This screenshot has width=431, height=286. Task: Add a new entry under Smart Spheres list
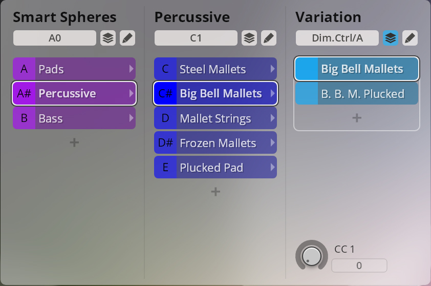tap(74, 142)
